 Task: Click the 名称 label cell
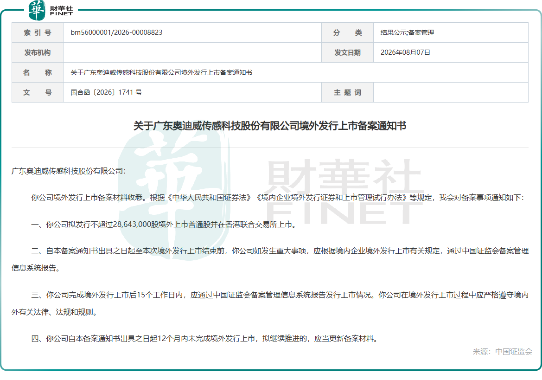(38, 72)
